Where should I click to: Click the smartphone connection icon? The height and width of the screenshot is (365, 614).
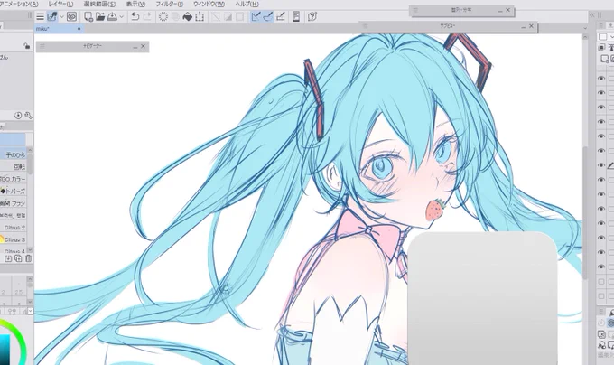click(296, 16)
